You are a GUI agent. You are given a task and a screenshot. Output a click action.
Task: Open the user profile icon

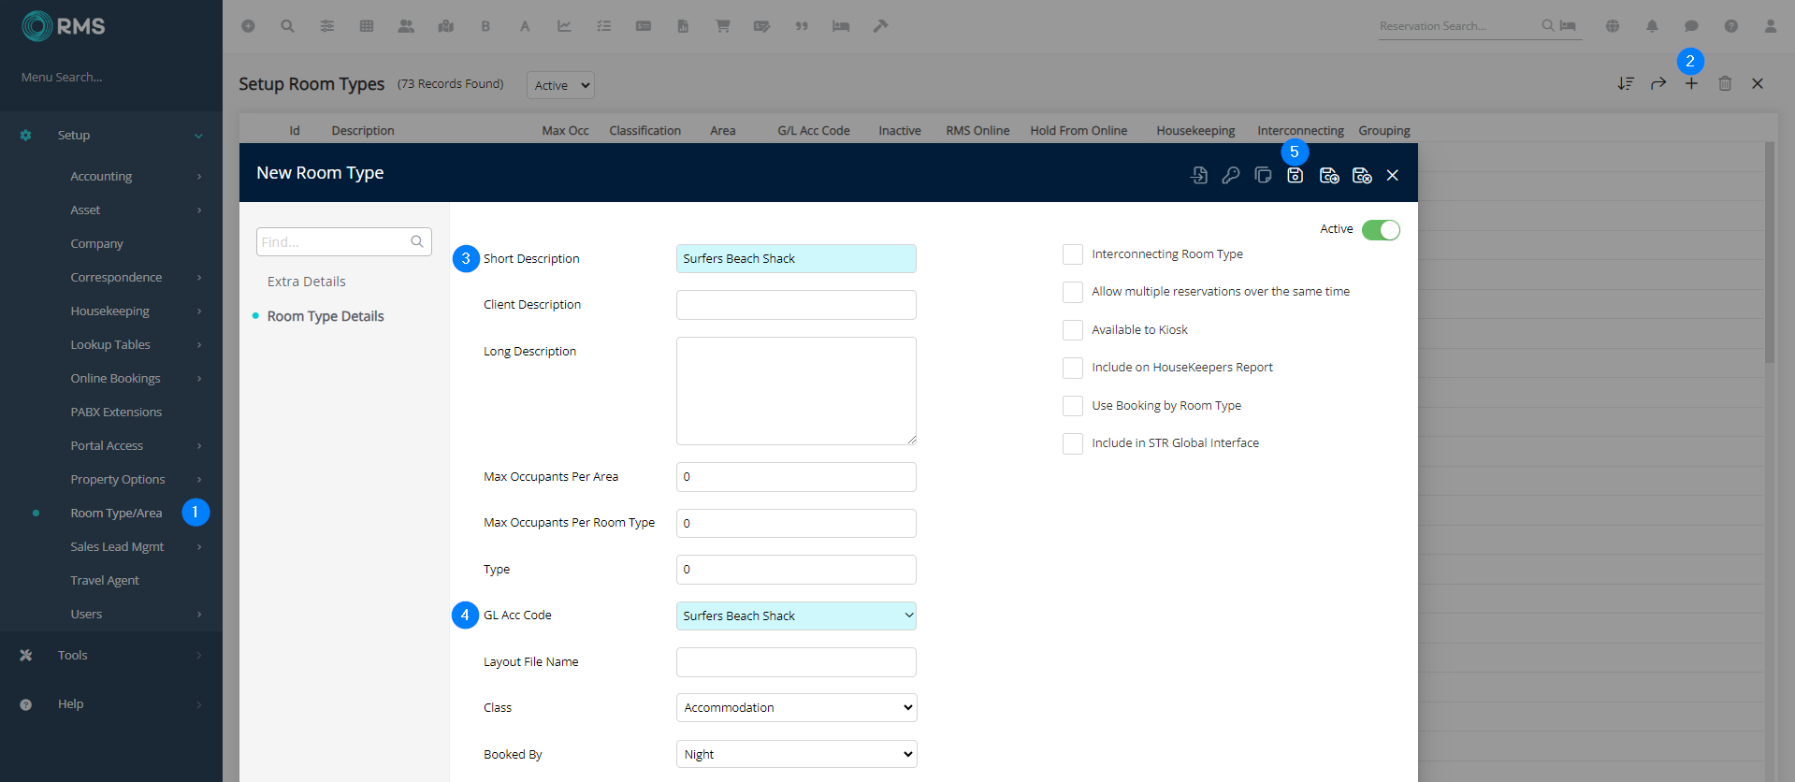click(1771, 26)
